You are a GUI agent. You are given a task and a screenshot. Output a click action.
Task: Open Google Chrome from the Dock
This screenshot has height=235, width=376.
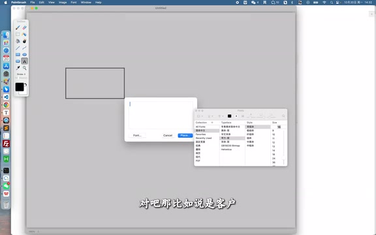coord(7,105)
